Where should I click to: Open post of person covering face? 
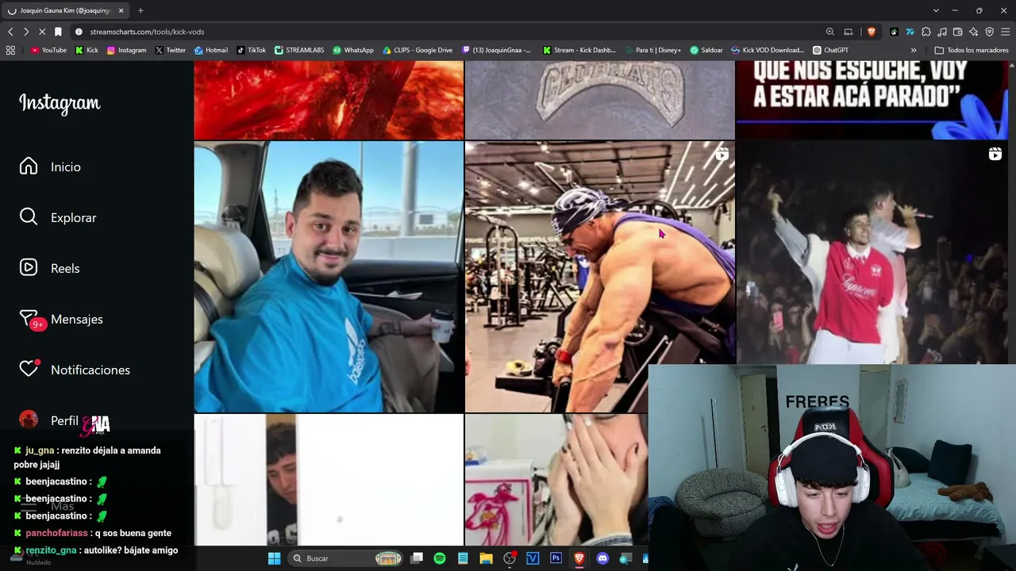click(556, 480)
